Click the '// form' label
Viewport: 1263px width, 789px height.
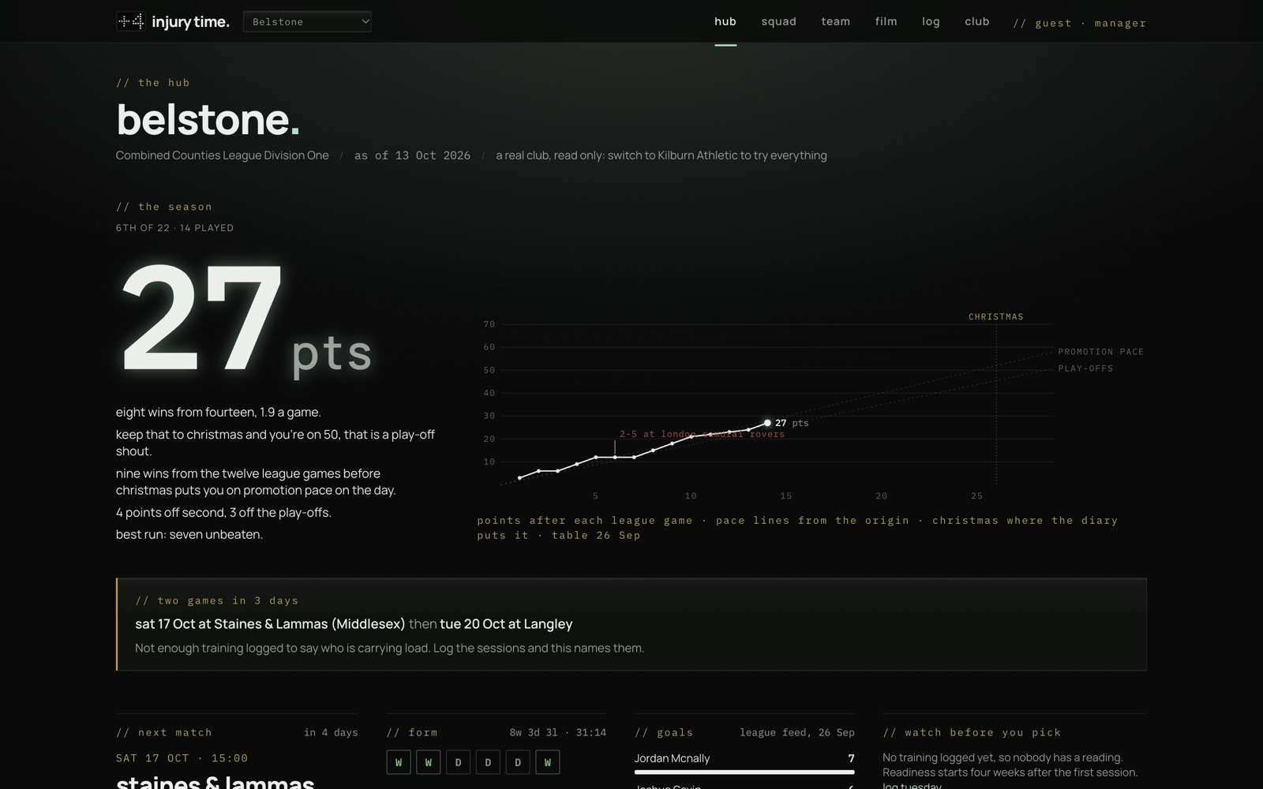412,732
